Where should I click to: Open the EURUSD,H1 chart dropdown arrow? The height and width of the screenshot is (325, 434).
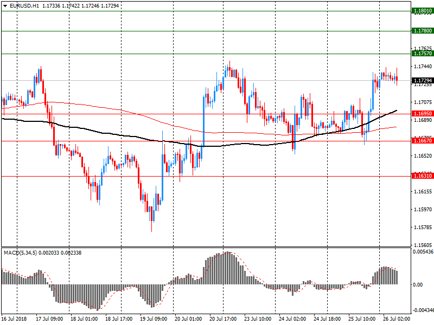[x=5, y=6]
